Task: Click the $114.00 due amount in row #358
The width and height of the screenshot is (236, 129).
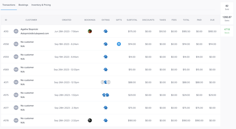Action: point(212,44)
